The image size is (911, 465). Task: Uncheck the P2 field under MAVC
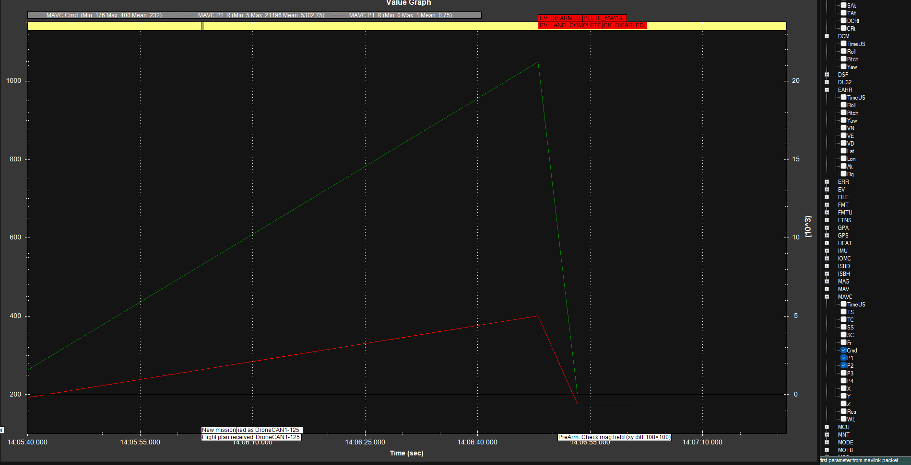(x=843, y=366)
